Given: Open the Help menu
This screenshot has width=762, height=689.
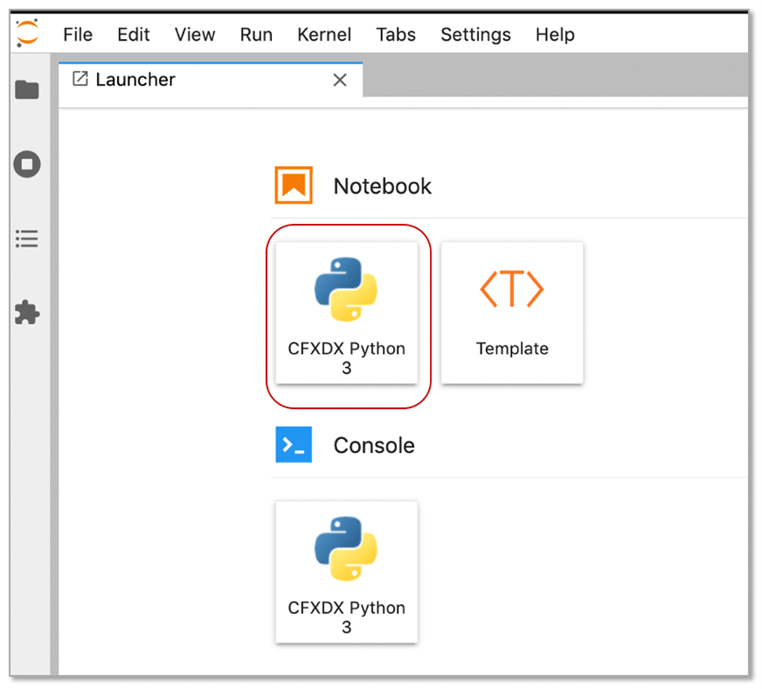Looking at the screenshot, I should click(554, 34).
